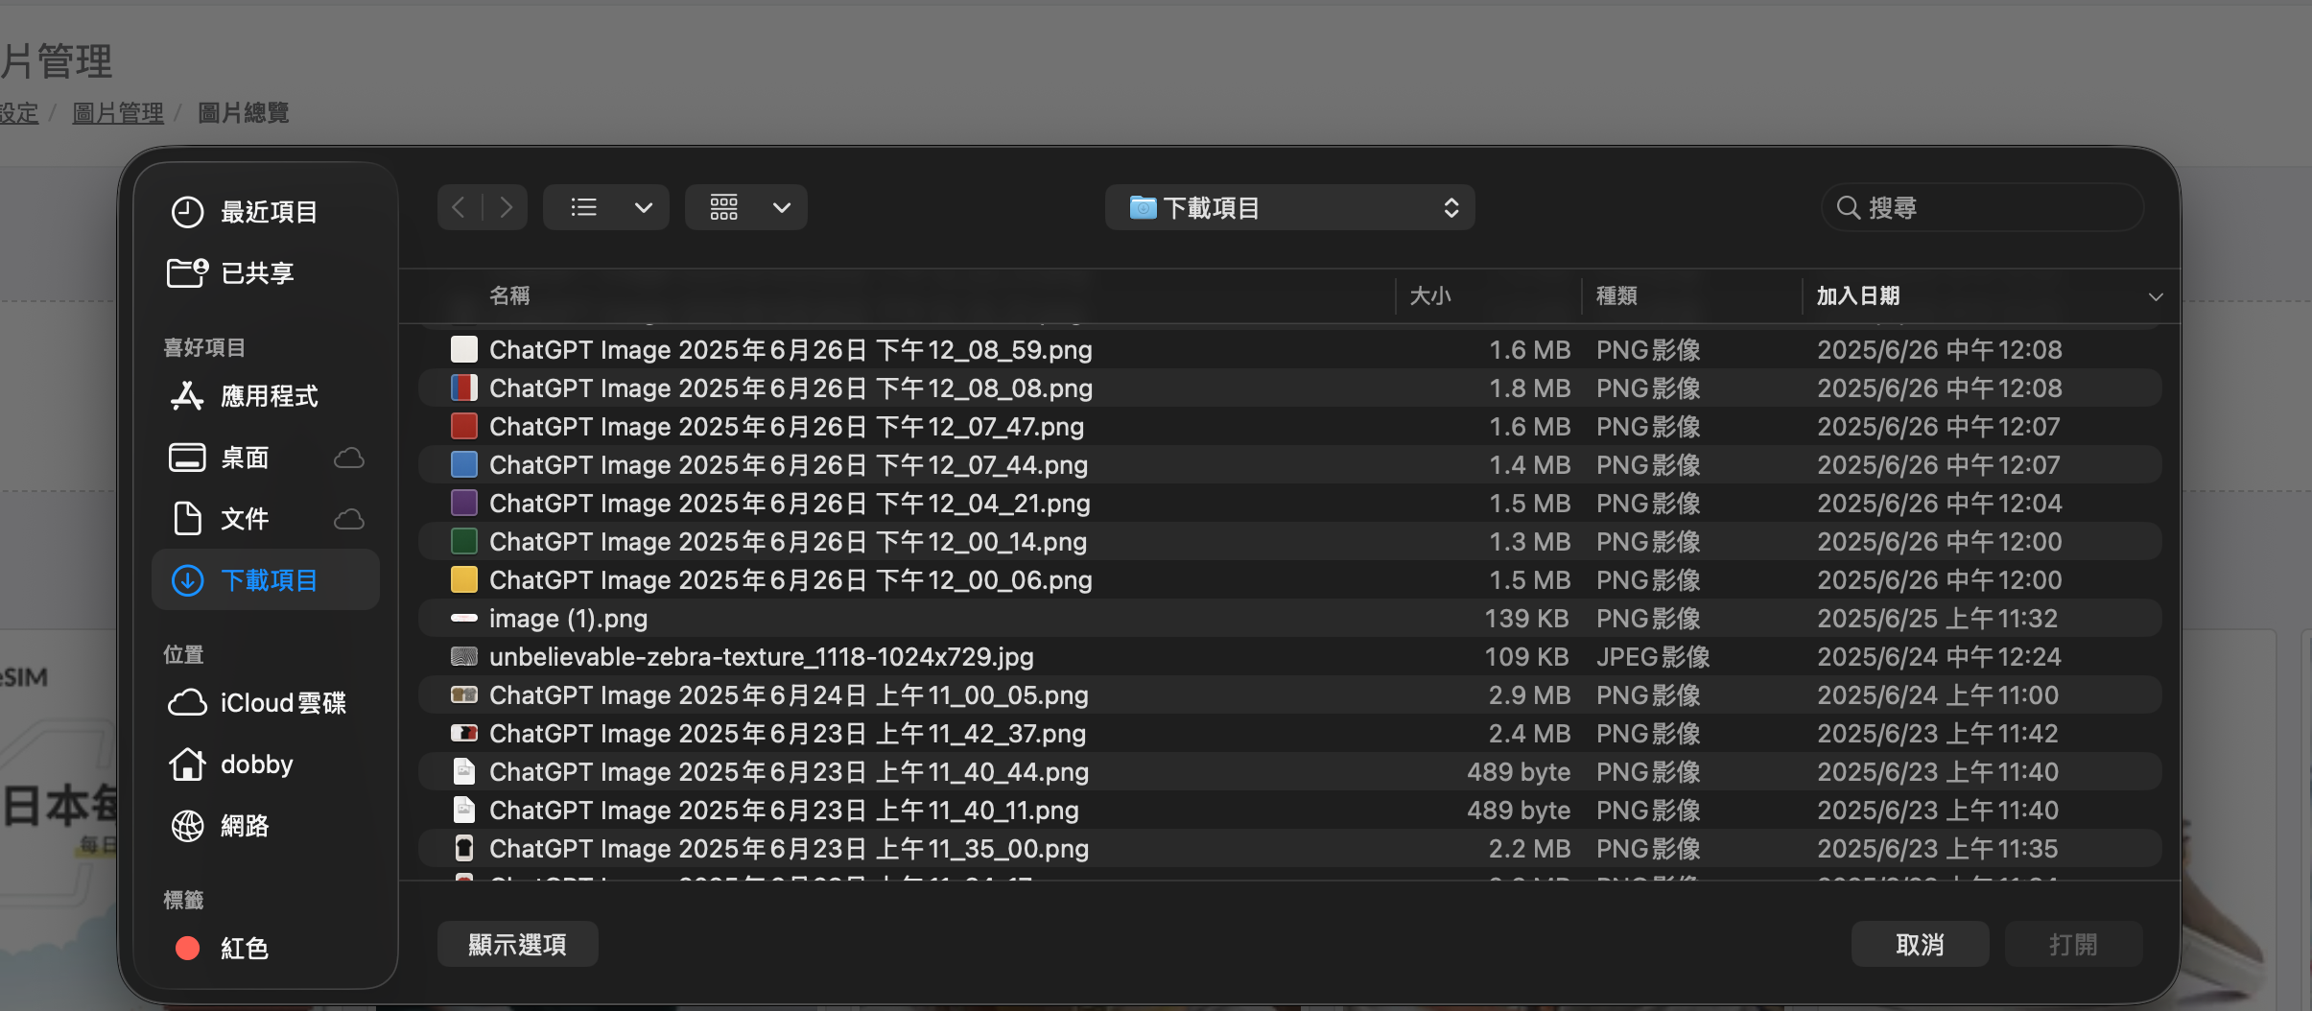Click the forward navigation arrow
2312x1011 pixels.
[x=506, y=207]
